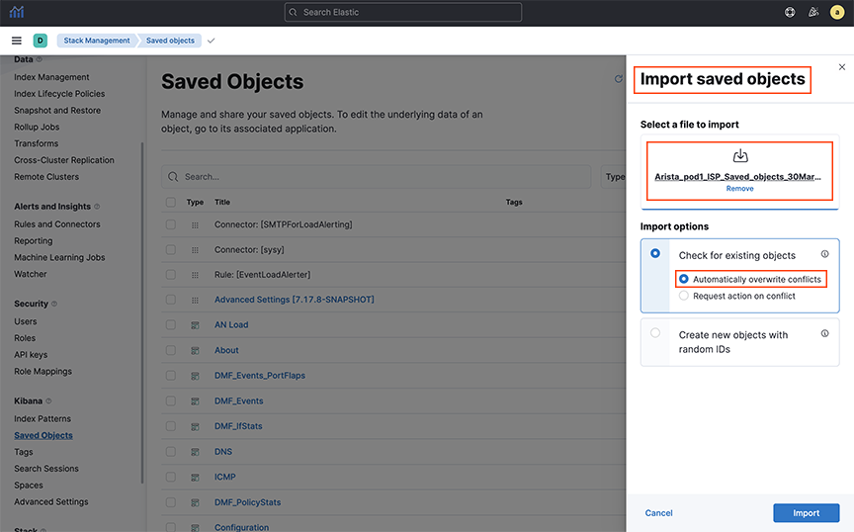Click the checkmark icon next to breadcrumbs

point(212,41)
